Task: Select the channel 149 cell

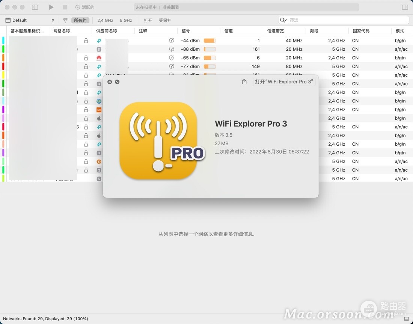Action: pyautogui.click(x=255, y=66)
